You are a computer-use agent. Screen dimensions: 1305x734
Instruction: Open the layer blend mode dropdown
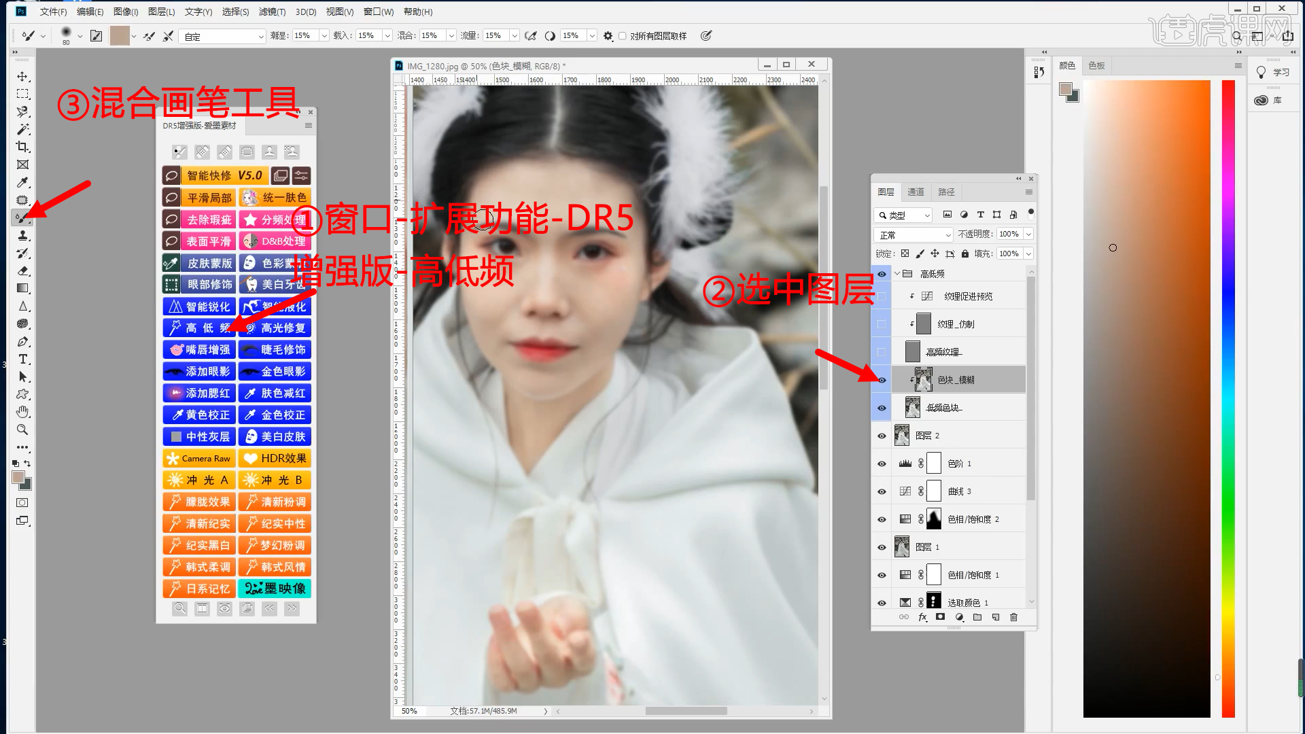[914, 234]
